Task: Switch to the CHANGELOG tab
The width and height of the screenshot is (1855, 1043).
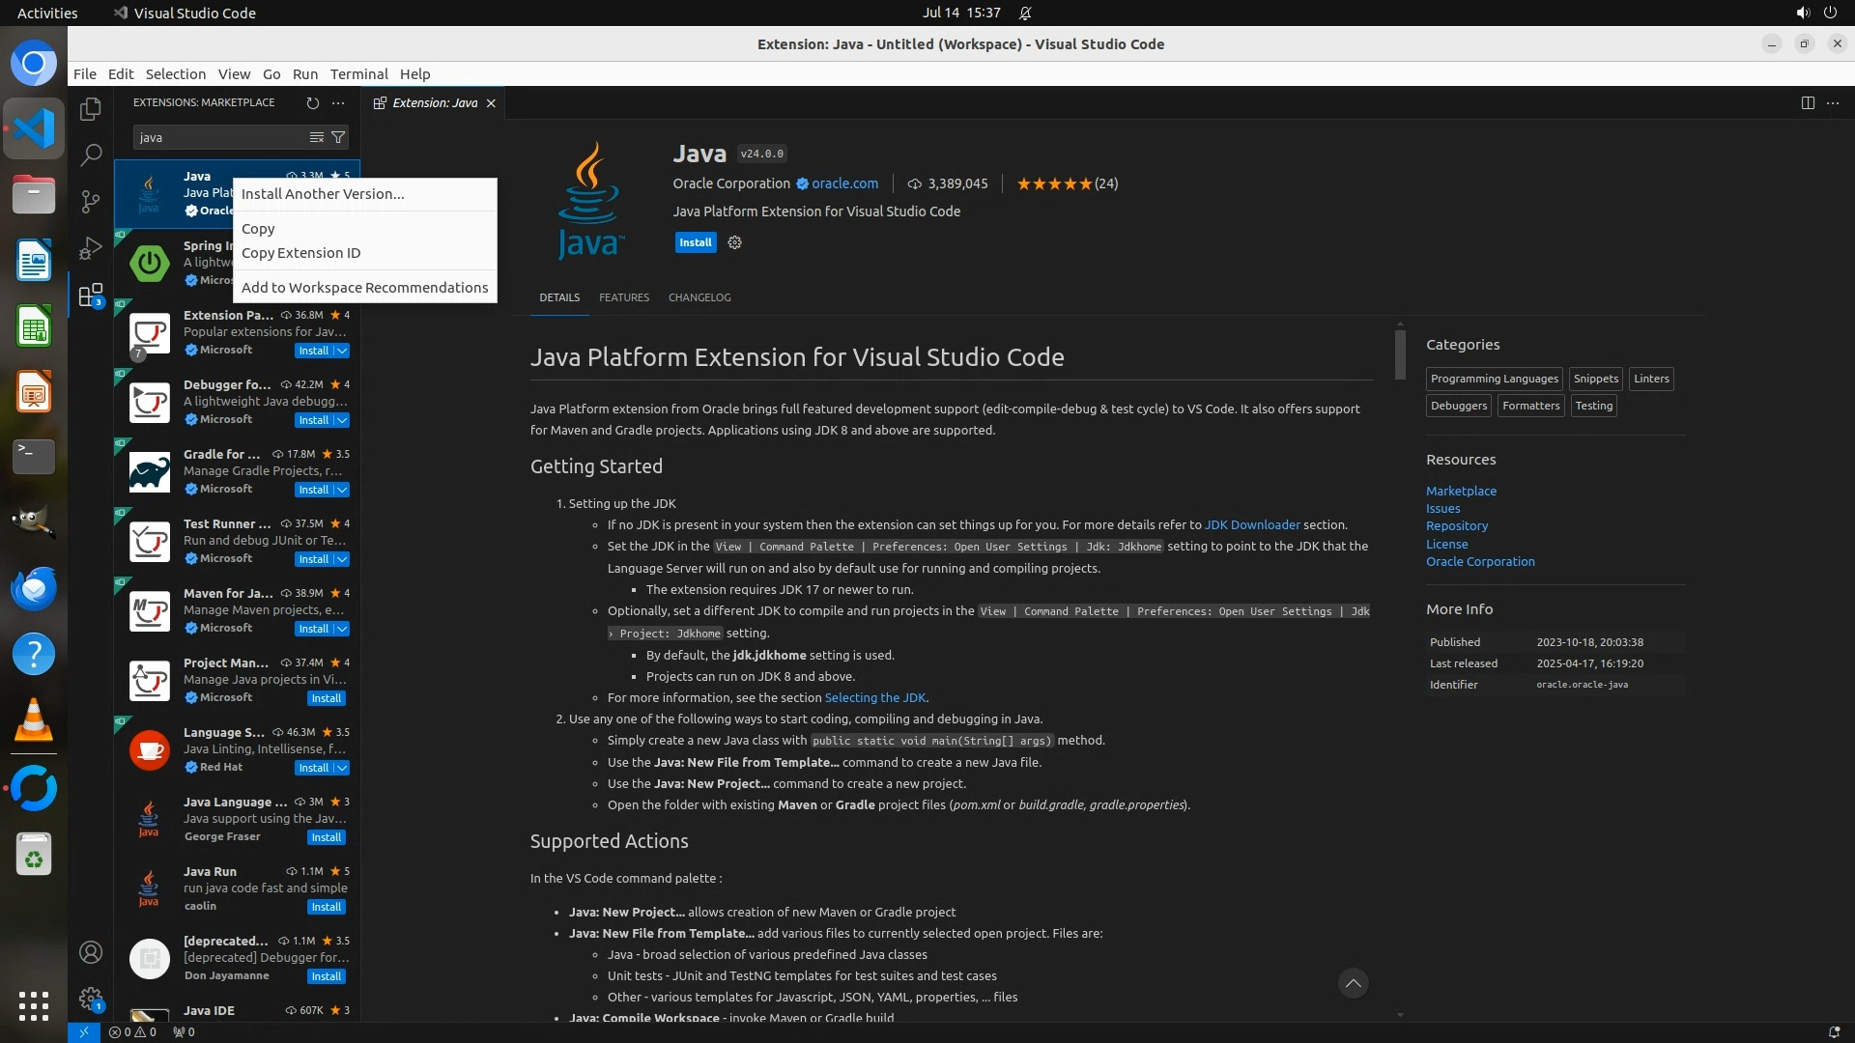Action: (x=699, y=297)
